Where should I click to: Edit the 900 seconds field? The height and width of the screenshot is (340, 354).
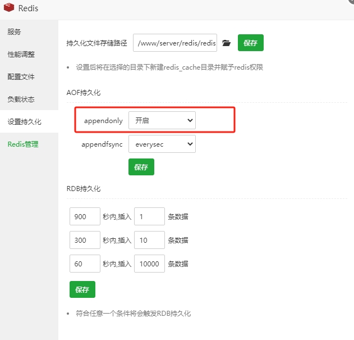[85, 216]
